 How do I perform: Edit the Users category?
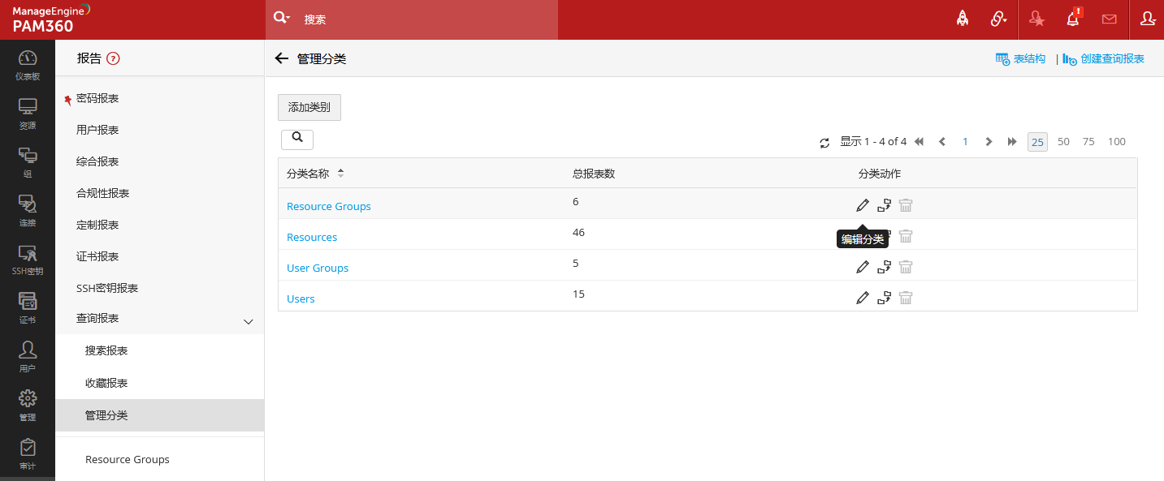coord(863,298)
